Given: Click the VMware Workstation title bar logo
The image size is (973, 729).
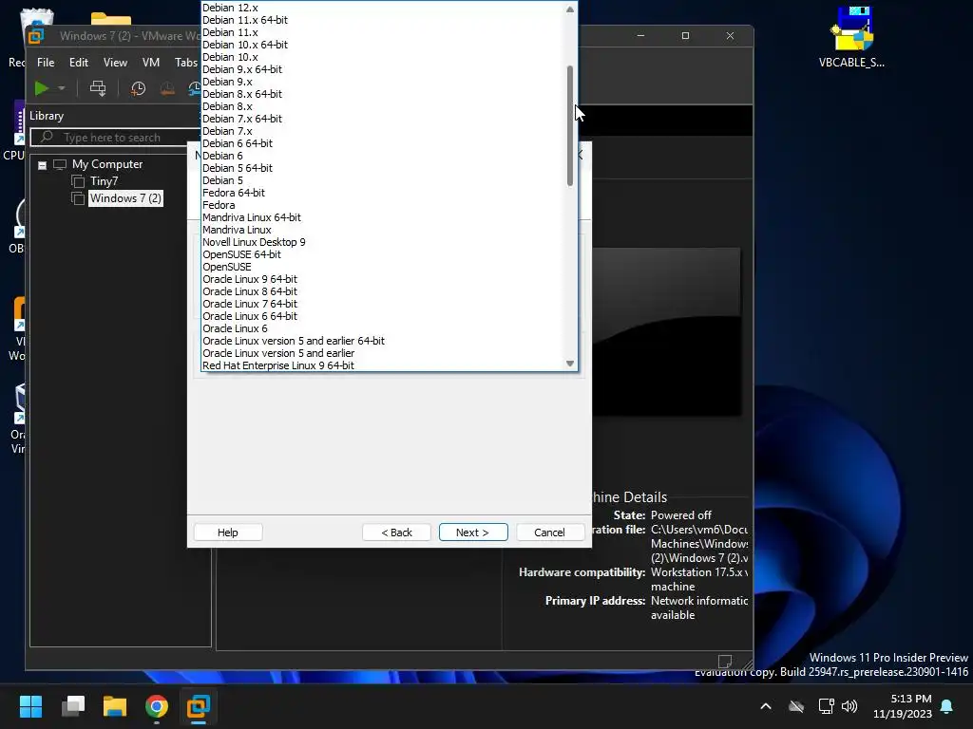Looking at the screenshot, I should [x=36, y=36].
